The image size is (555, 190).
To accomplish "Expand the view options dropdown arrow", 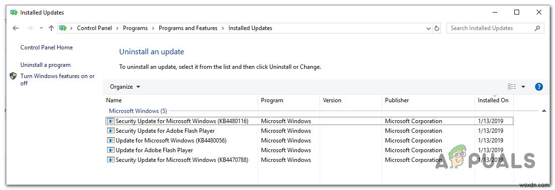I will point(523,87).
